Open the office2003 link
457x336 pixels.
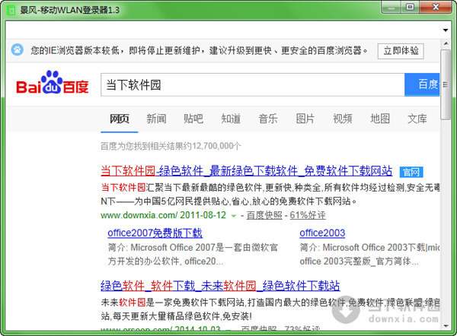click(322, 233)
